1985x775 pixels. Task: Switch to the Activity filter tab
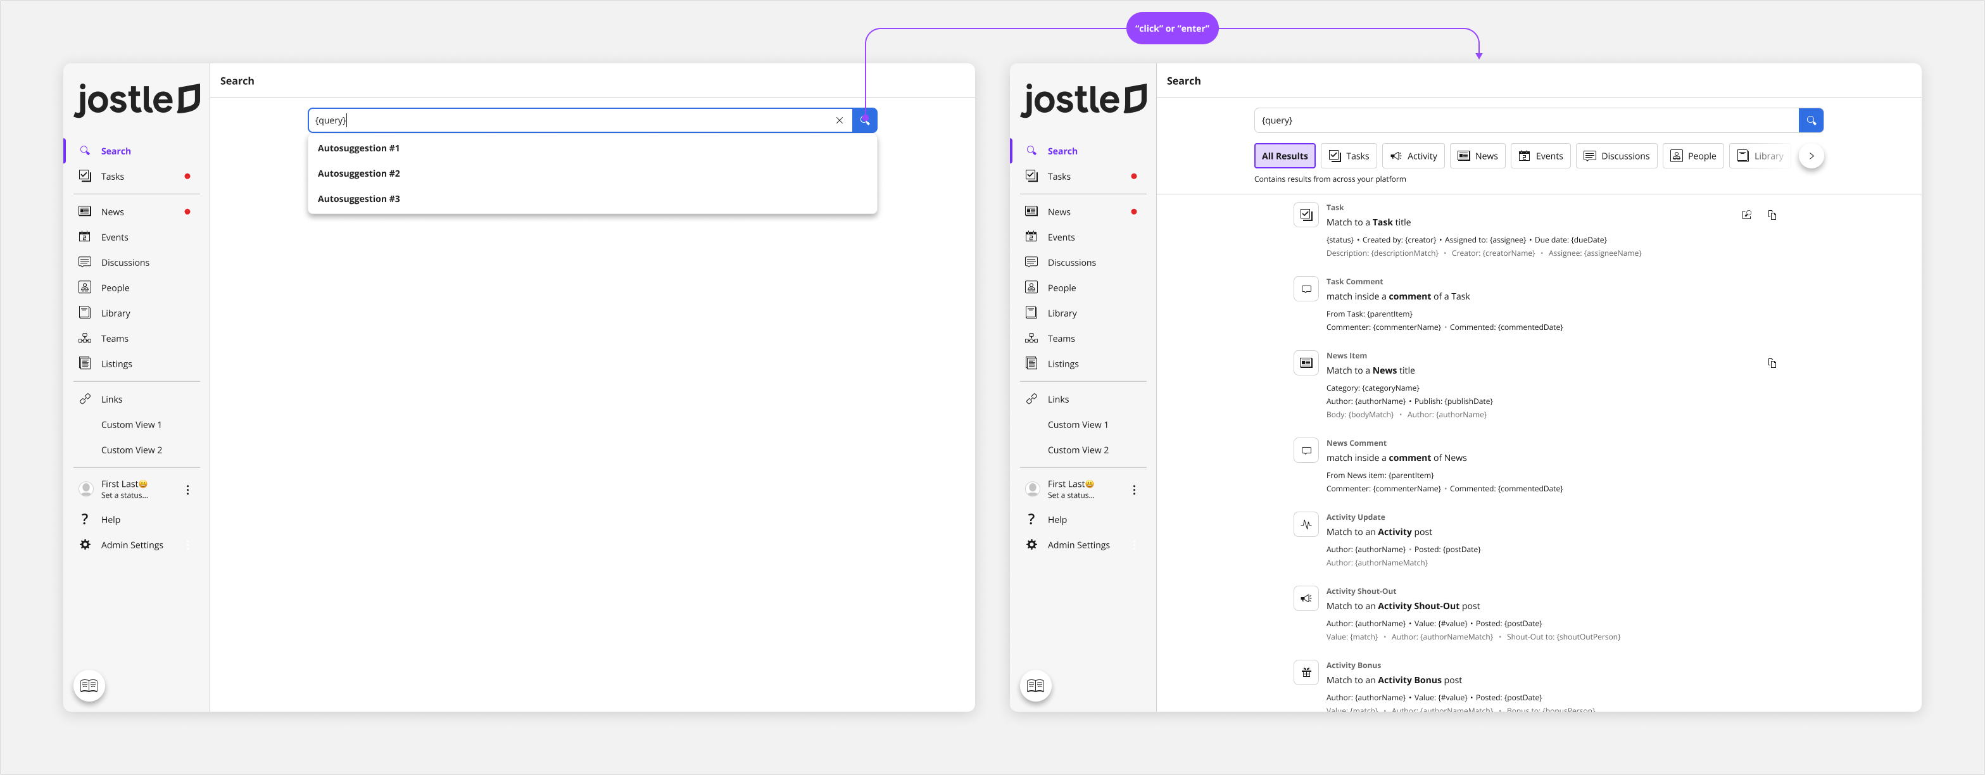click(1413, 156)
